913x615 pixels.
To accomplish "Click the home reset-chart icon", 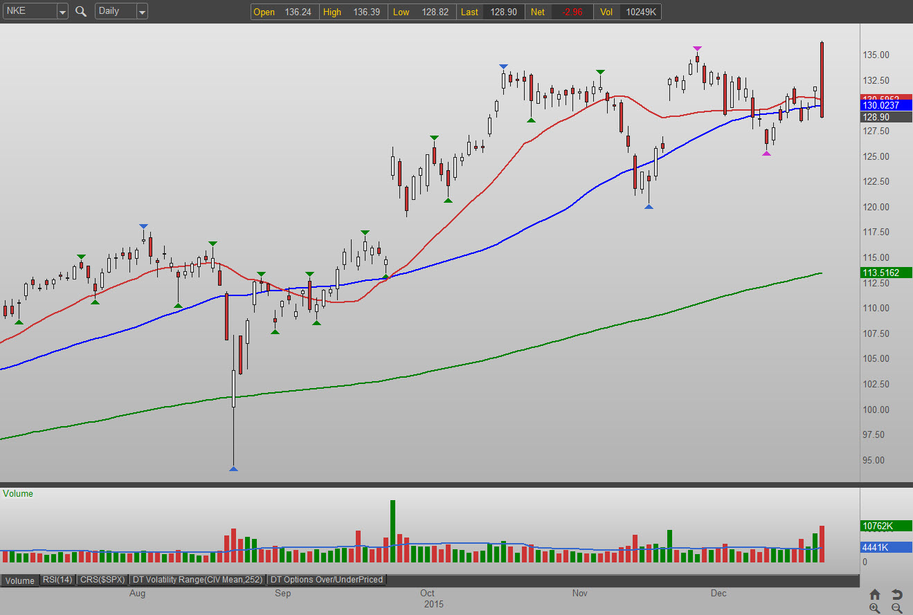I will [x=875, y=594].
